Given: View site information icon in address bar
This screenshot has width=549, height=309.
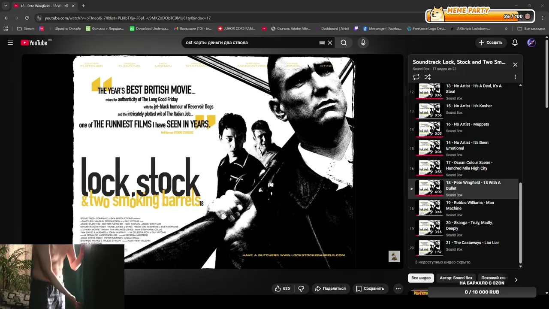Looking at the screenshot, I should (x=39, y=18).
